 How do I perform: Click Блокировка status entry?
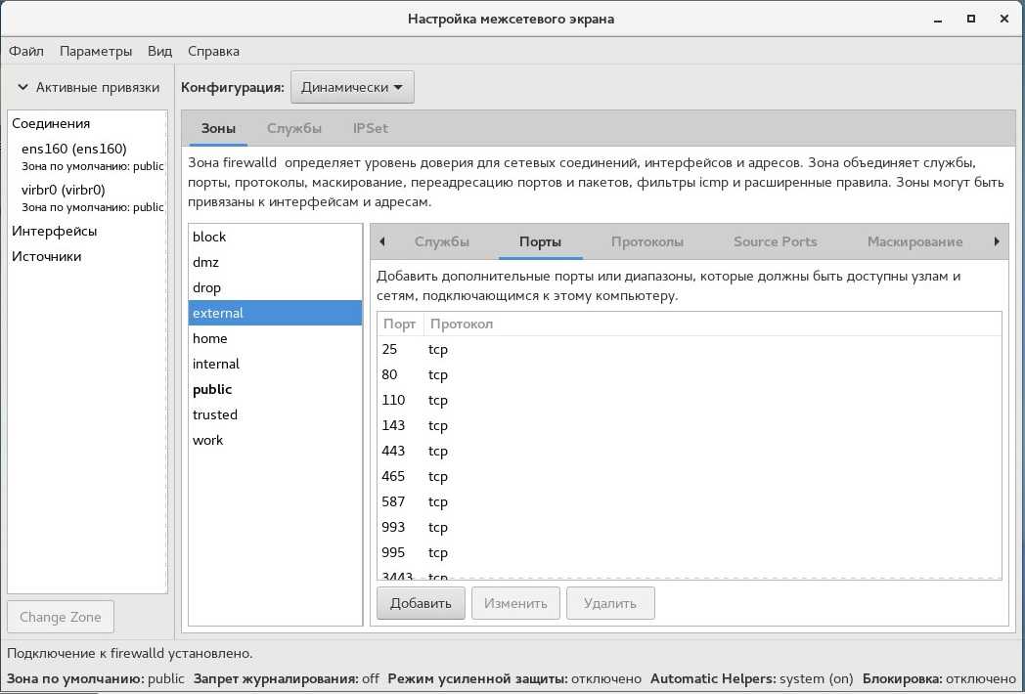point(939,678)
